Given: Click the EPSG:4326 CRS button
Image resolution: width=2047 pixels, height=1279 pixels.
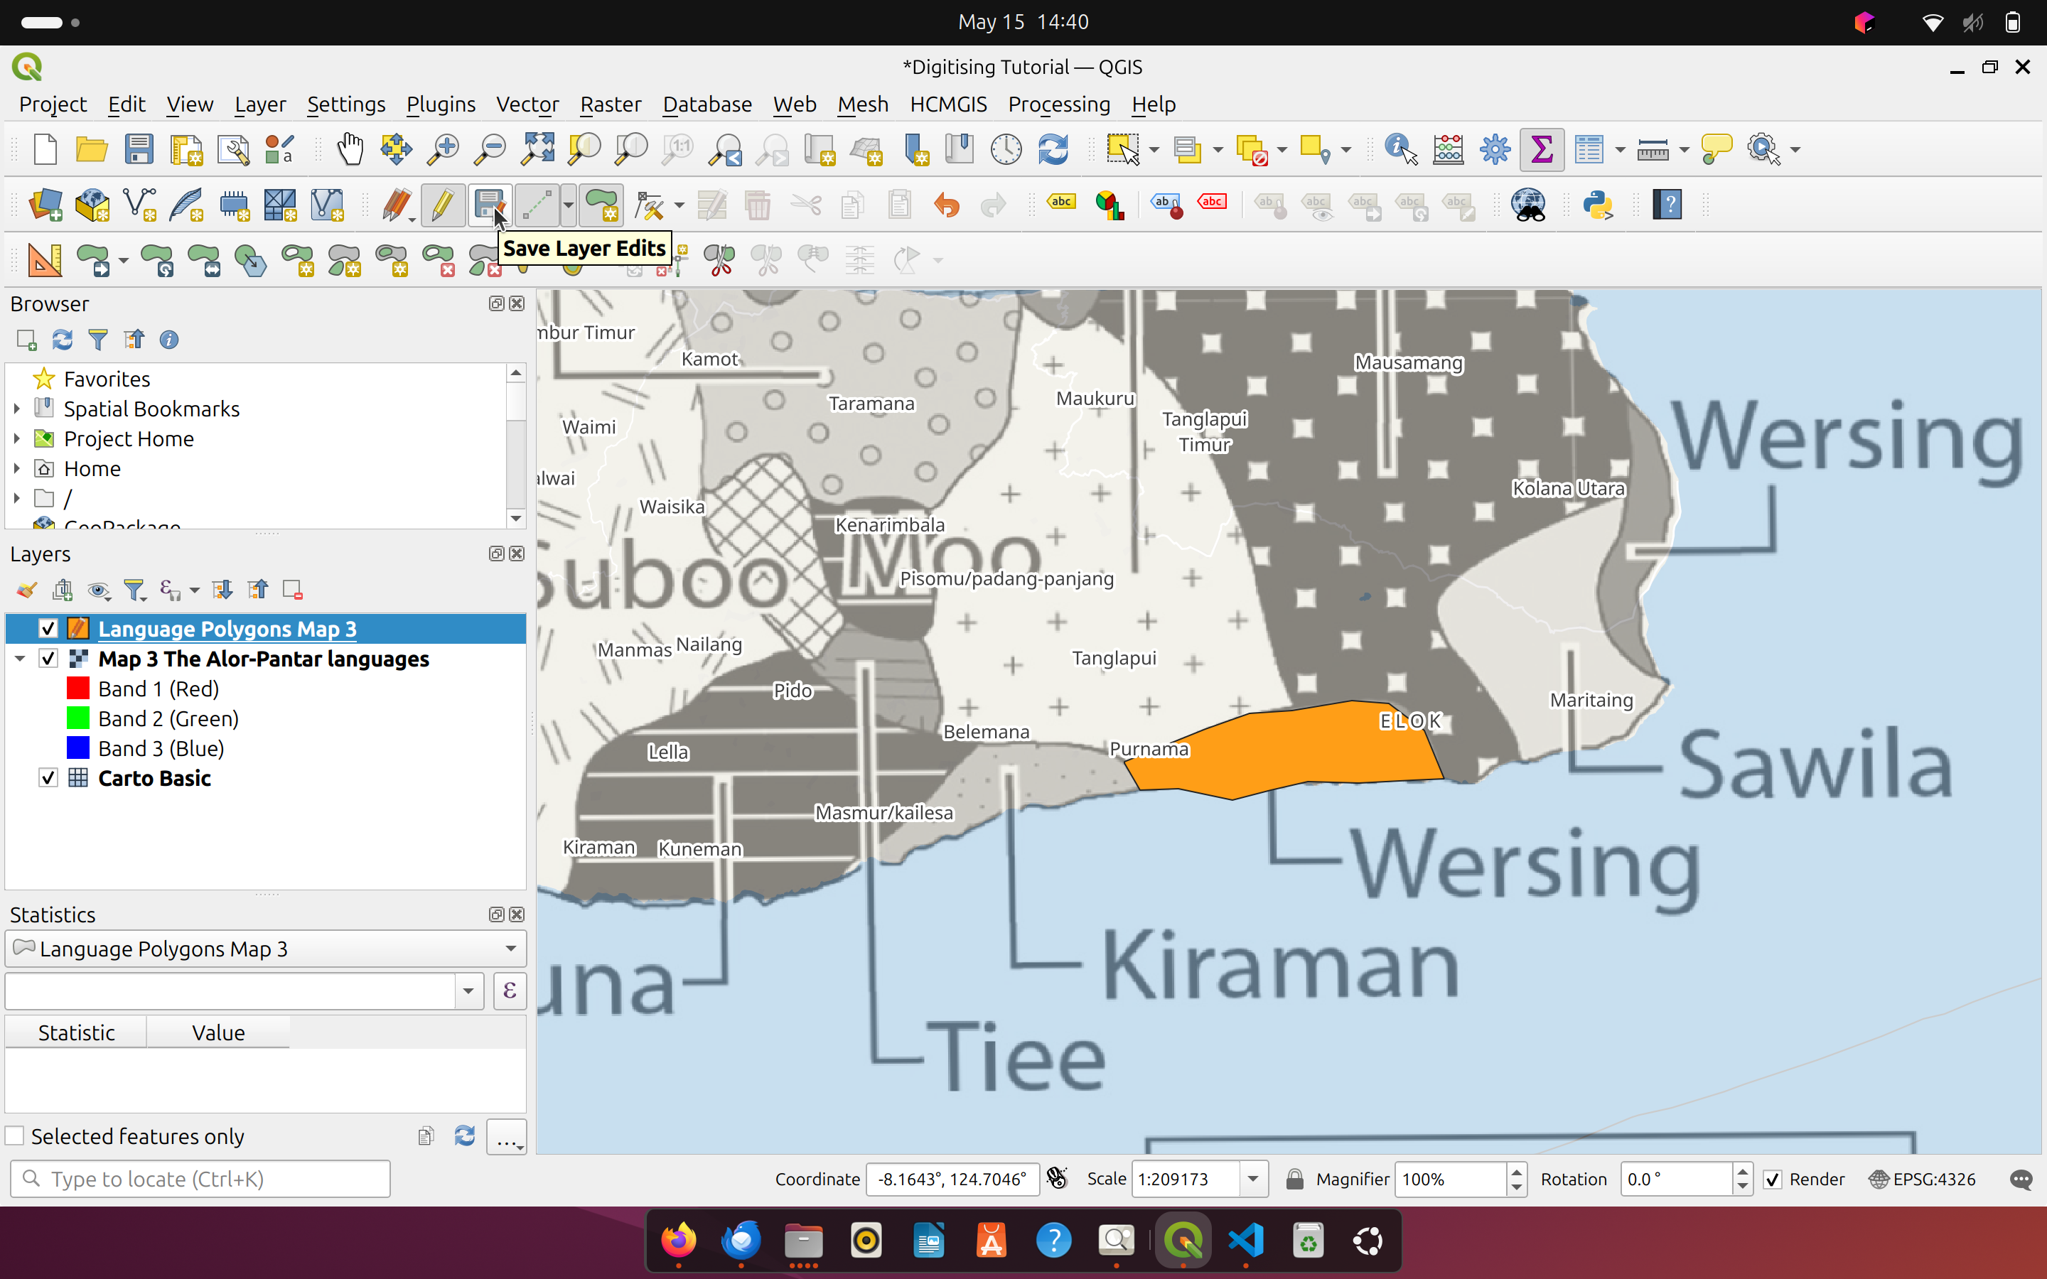Looking at the screenshot, I should (x=1923, y=1180).
